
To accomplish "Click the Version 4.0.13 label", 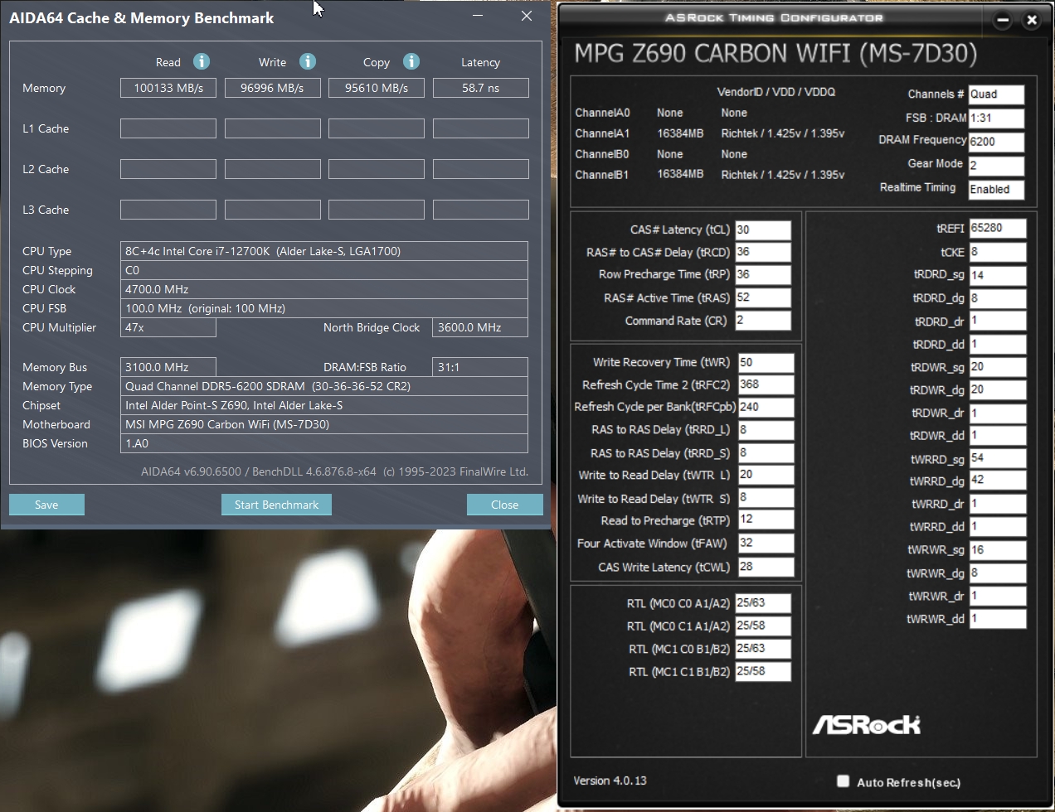I will point(610,781).
